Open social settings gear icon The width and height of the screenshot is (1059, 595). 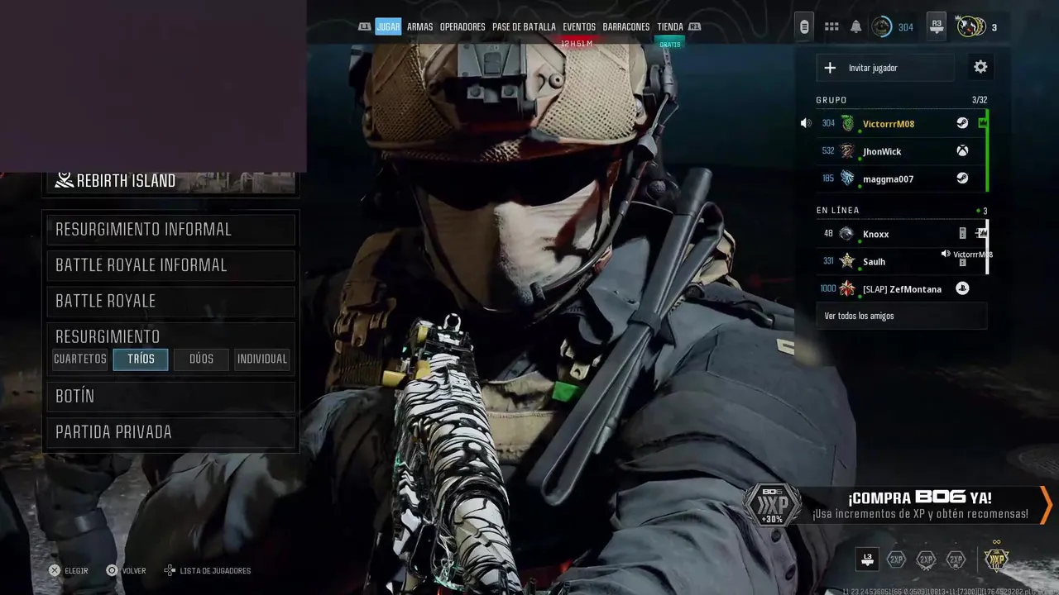tap(980, 68)
